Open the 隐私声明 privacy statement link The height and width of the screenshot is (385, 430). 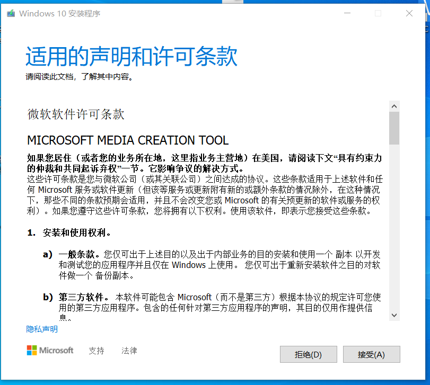click(x=42, y=329)
